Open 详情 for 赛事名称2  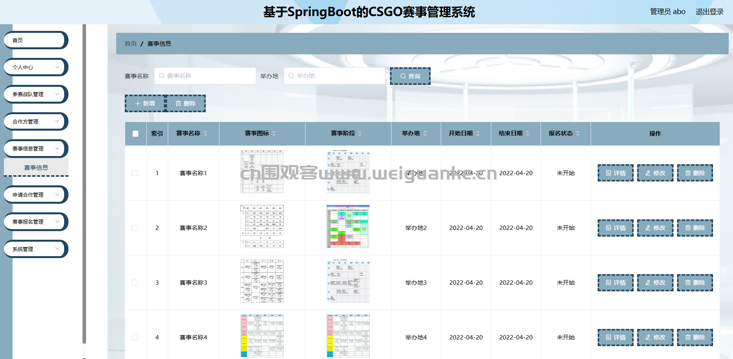pos(616,228)
